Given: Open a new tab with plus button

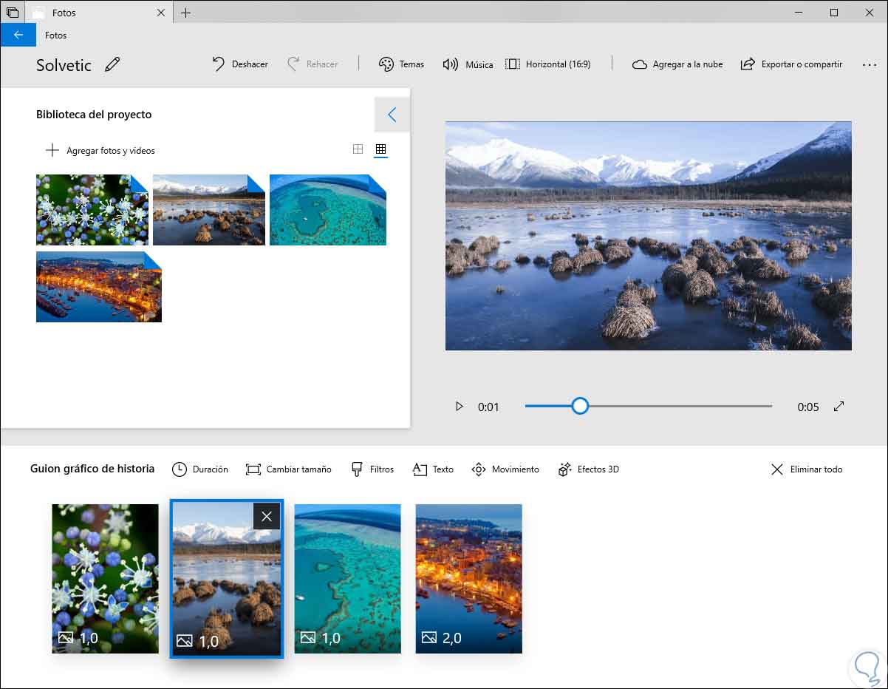Looking at the screenshot, I should pos(185,13).
